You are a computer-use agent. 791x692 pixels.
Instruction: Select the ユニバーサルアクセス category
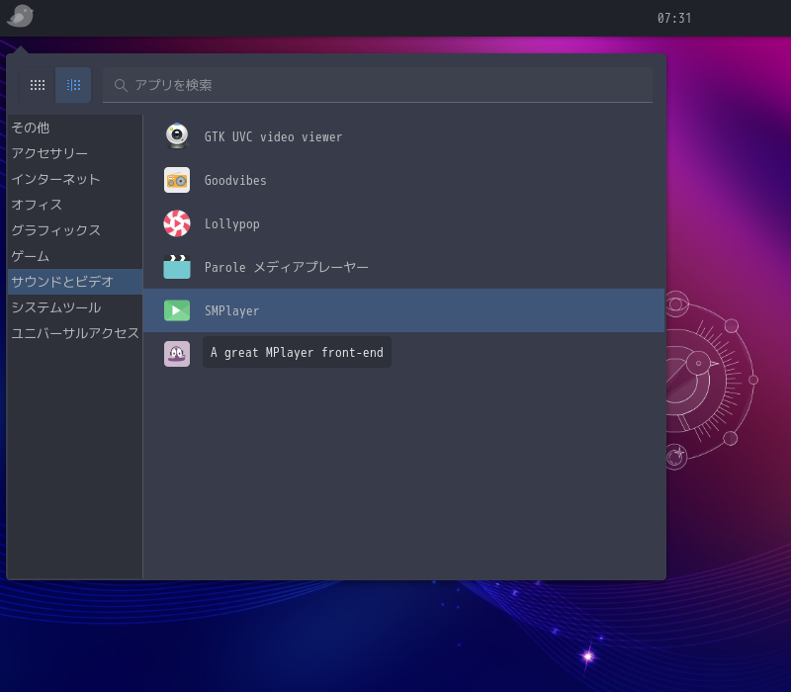click(75, 333)
